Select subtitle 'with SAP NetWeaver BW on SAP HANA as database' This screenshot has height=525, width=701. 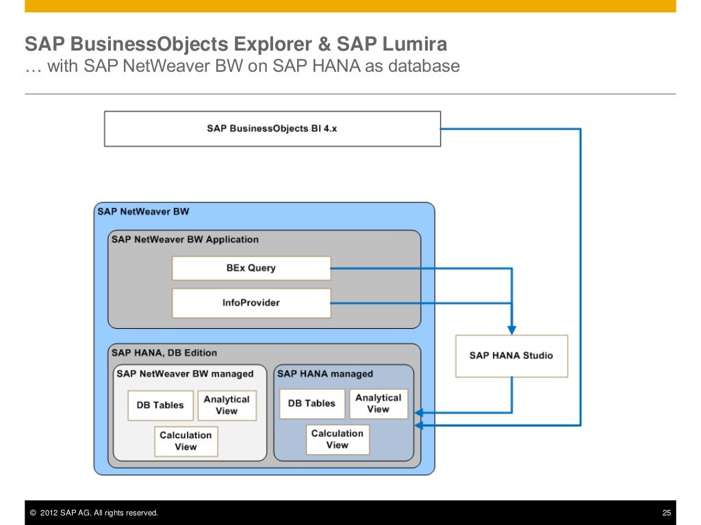[x=253, y=66]
